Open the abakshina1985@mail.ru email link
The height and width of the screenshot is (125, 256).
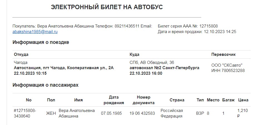click(x=35, y=32)
